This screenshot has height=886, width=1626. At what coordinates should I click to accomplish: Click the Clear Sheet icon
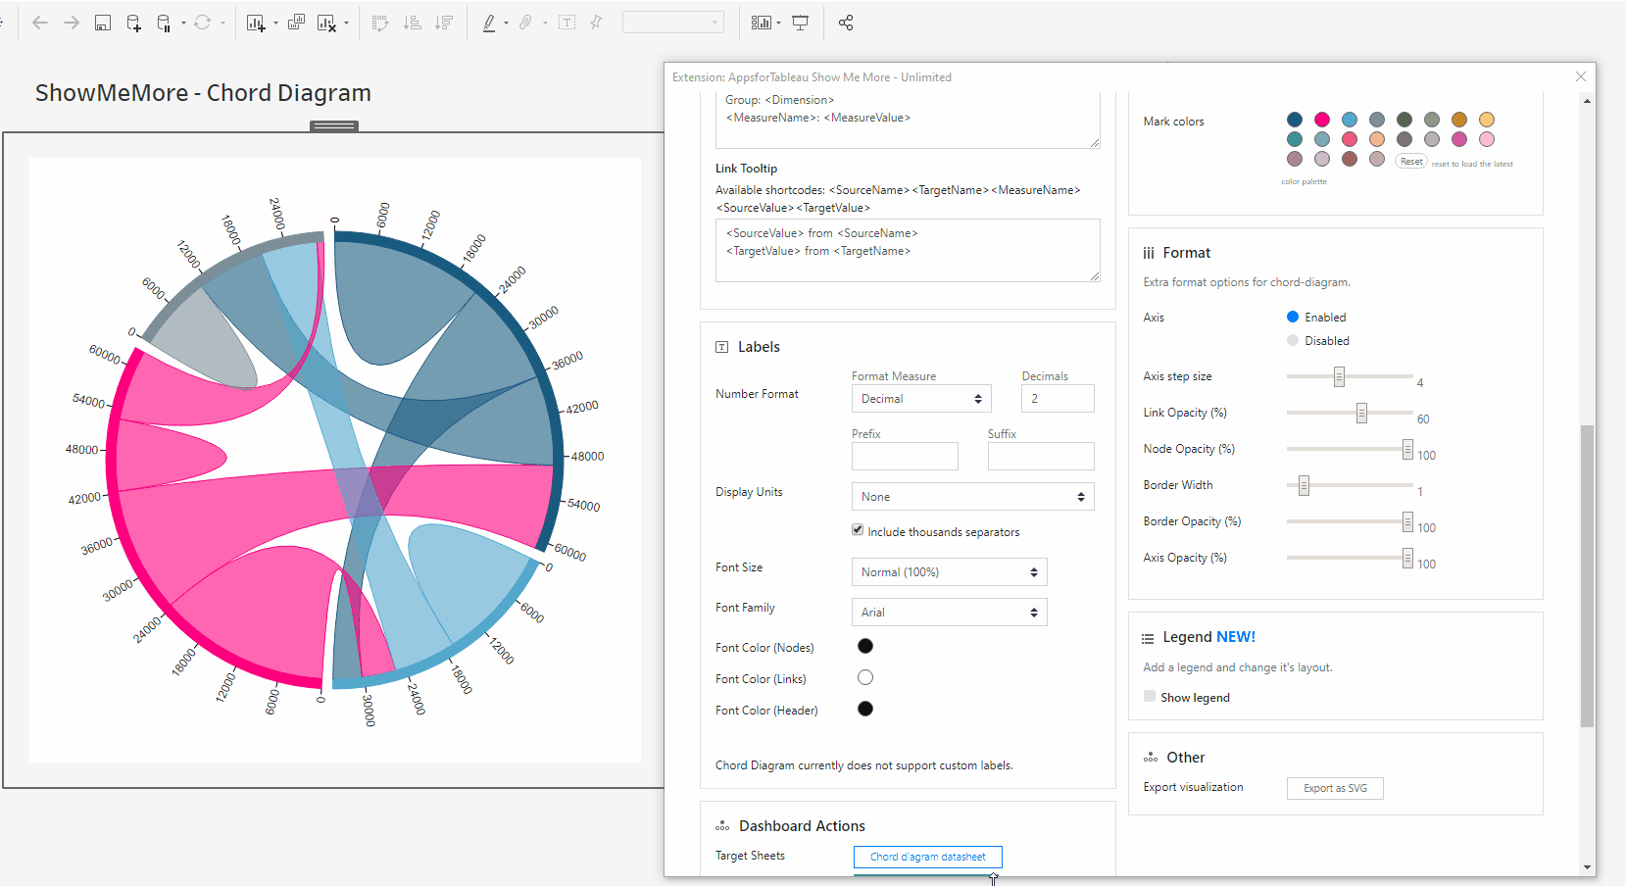[x=326, y=23]
